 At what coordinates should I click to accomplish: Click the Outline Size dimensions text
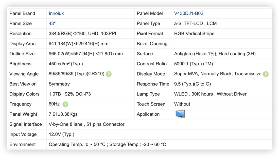86,54
